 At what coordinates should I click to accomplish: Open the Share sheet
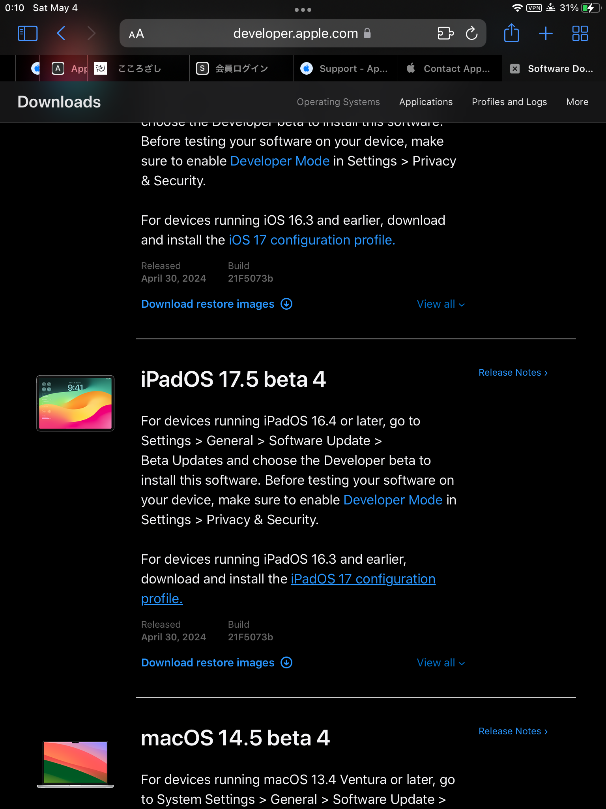click(511, 34)
